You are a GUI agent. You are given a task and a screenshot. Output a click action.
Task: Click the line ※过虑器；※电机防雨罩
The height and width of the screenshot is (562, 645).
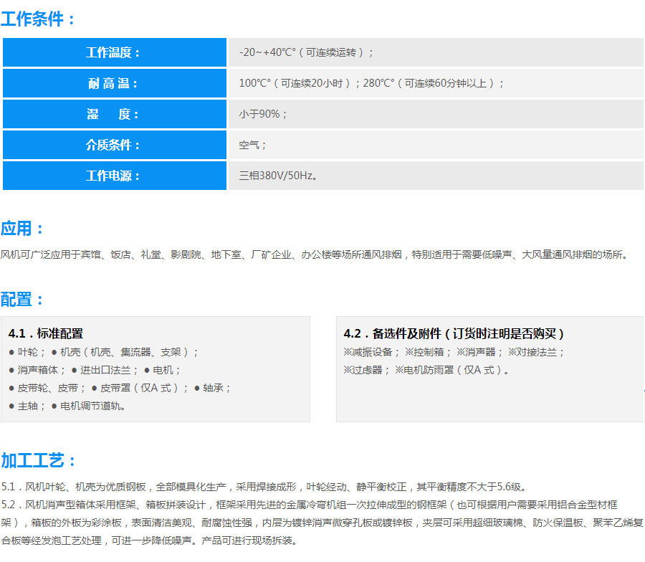(426, 371)
